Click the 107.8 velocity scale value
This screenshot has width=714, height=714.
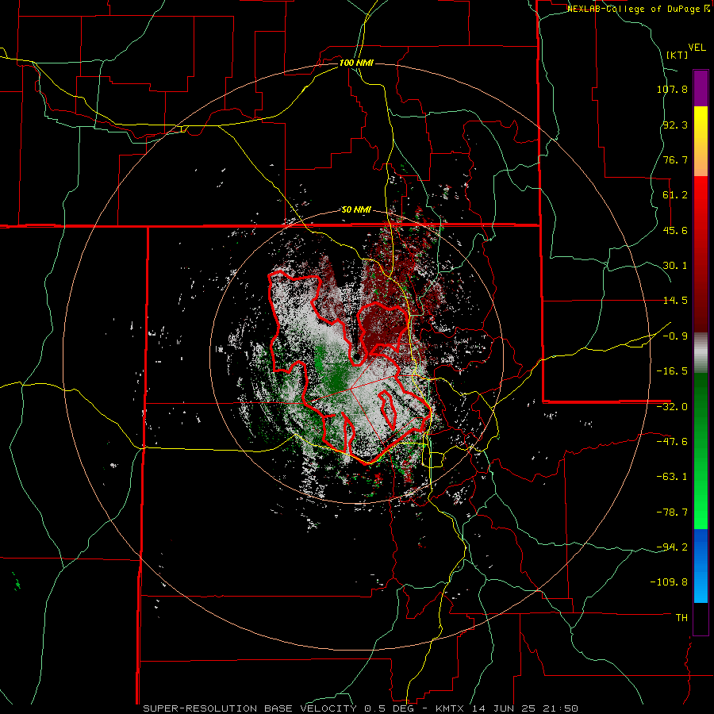tap(672, 90)
